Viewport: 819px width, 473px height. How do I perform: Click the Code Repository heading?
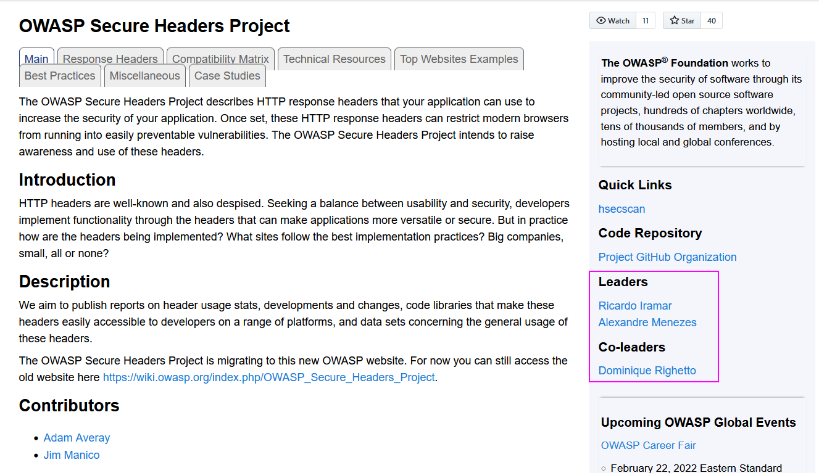click(x=651, y=233)
